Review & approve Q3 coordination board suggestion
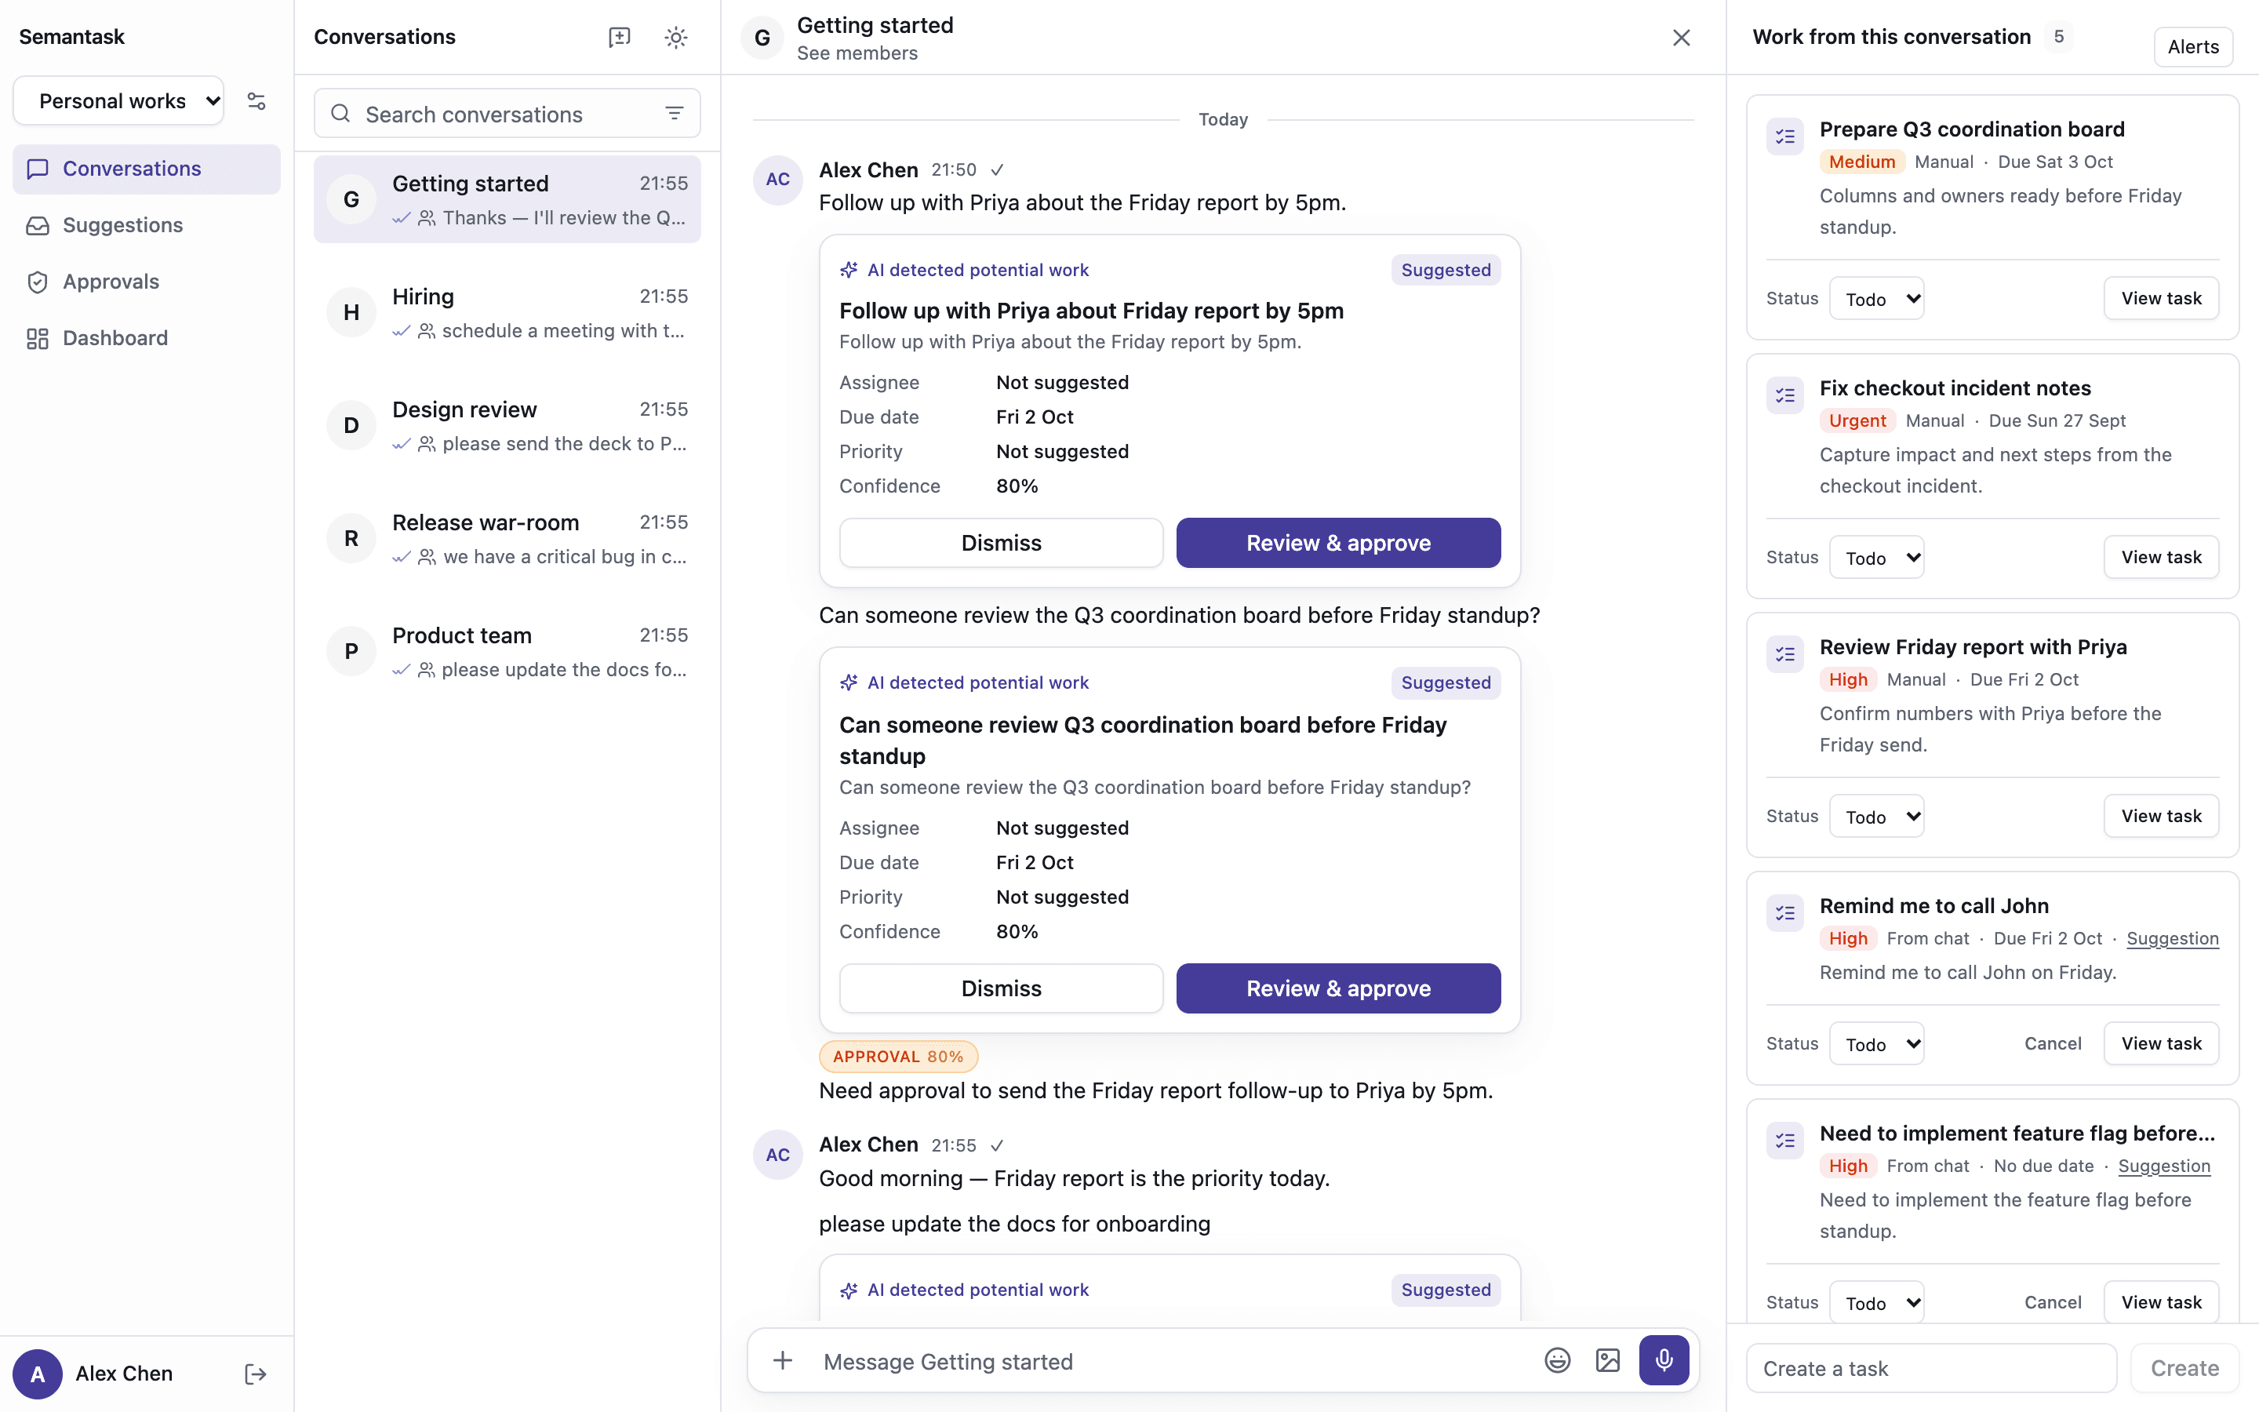Viewport: 2259px width, 1412px height. coord(1337,988)
